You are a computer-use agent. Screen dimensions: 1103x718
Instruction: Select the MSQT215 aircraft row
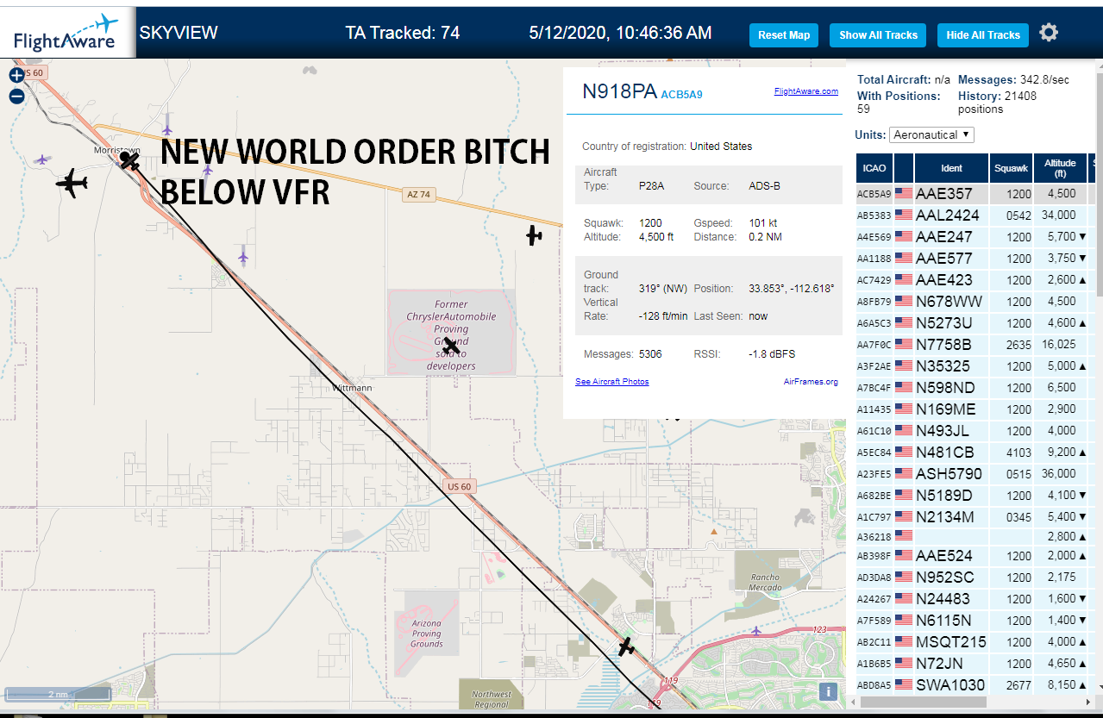[975, 642]
